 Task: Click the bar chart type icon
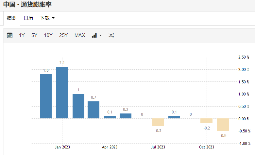coord(94,35)
